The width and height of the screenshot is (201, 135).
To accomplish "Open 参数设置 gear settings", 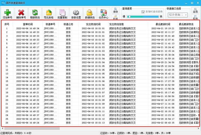I will pos(76,13).
